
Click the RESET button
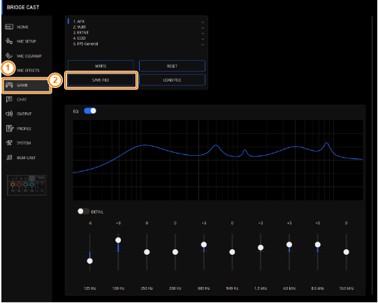[172, 66]
